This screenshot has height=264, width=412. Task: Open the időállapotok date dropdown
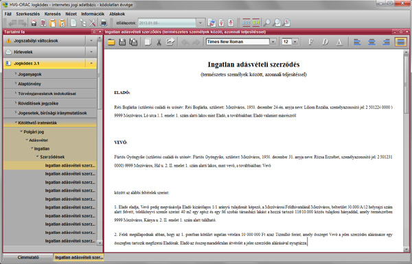pyautogui.click(x=201, y=23)
